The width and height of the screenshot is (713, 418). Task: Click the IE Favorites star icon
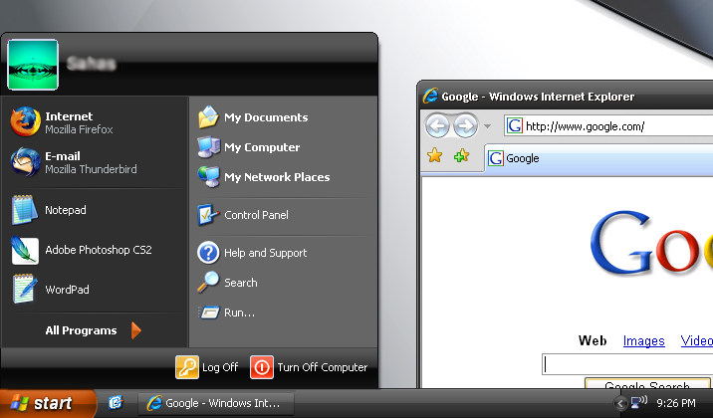434,156
